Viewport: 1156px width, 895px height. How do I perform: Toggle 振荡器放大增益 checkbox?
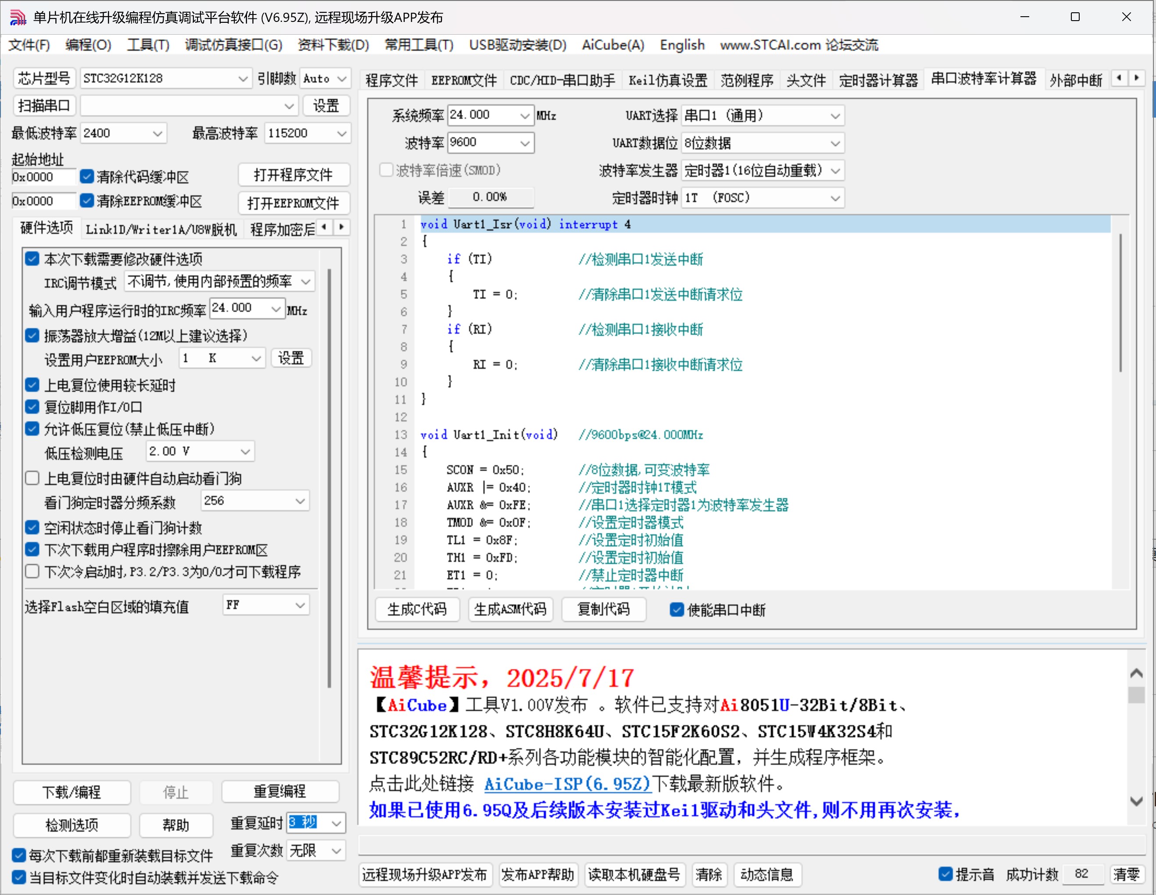32,336
